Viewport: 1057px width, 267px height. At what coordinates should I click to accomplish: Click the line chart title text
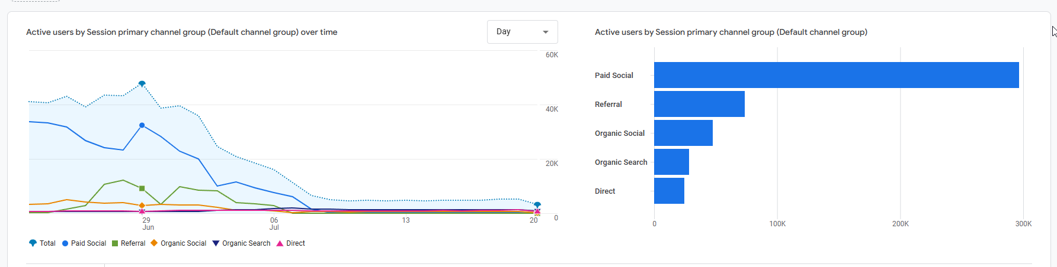coord(182,32)
